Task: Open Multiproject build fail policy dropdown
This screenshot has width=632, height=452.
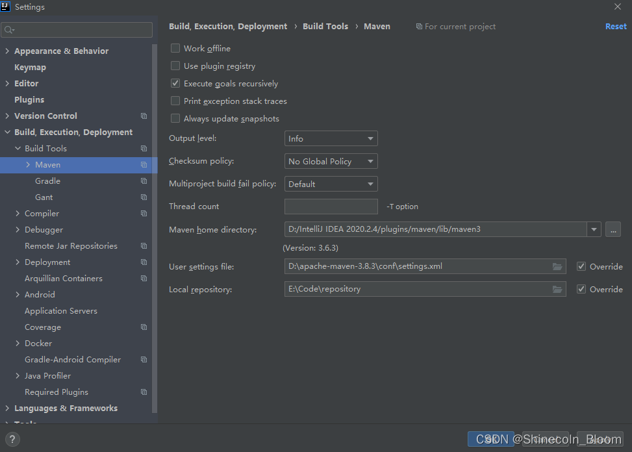Action: pos(331,184)
